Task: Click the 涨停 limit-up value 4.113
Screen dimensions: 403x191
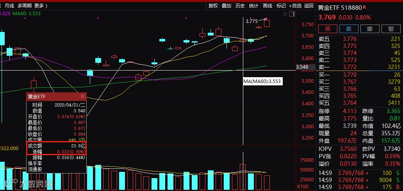Action: click(x=350, y=111)
